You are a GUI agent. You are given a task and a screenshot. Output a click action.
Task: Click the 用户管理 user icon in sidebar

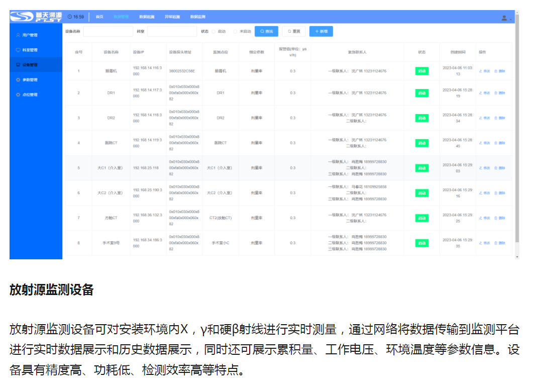pos(18,35)
